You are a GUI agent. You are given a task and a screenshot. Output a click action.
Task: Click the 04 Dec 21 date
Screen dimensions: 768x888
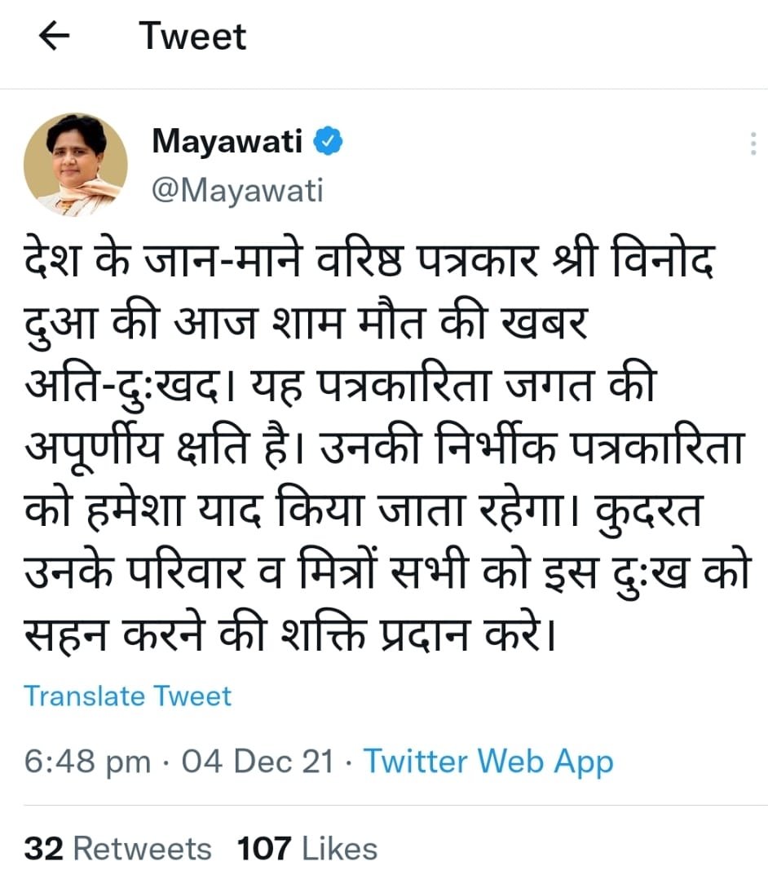pos(258,761)
